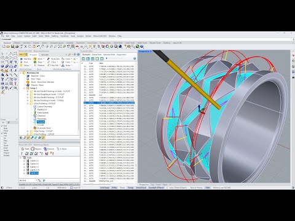Click the Zoom Extents icon
This screenshot has height=221, width=295.
click(60, 47)
